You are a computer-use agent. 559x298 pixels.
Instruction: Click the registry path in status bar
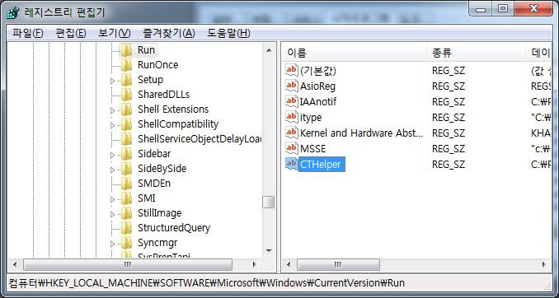[206, 283]
